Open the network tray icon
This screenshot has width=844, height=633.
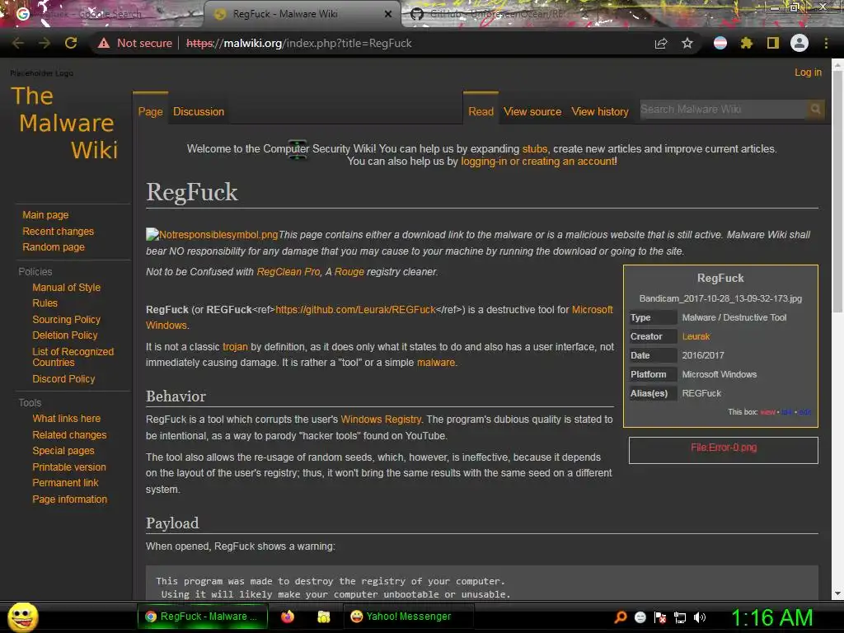pos(680,617)
